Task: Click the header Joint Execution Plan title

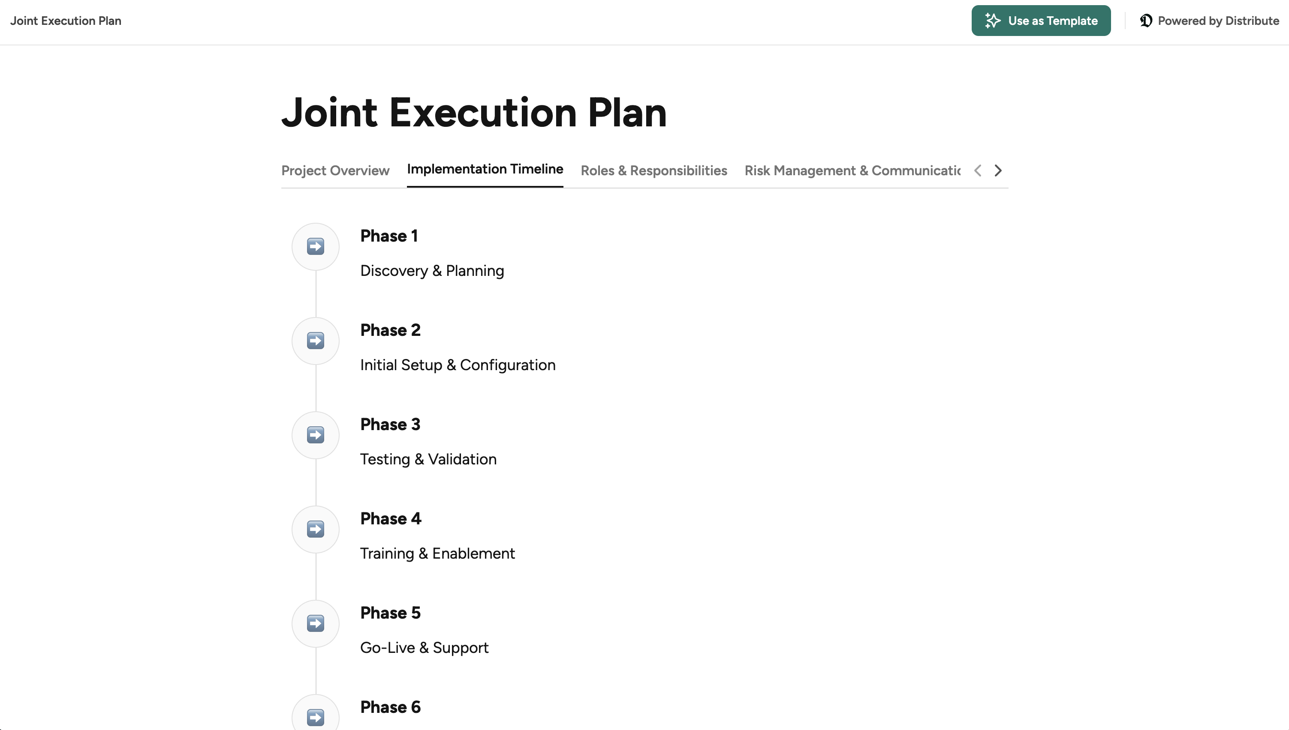Action: [66, 21]
